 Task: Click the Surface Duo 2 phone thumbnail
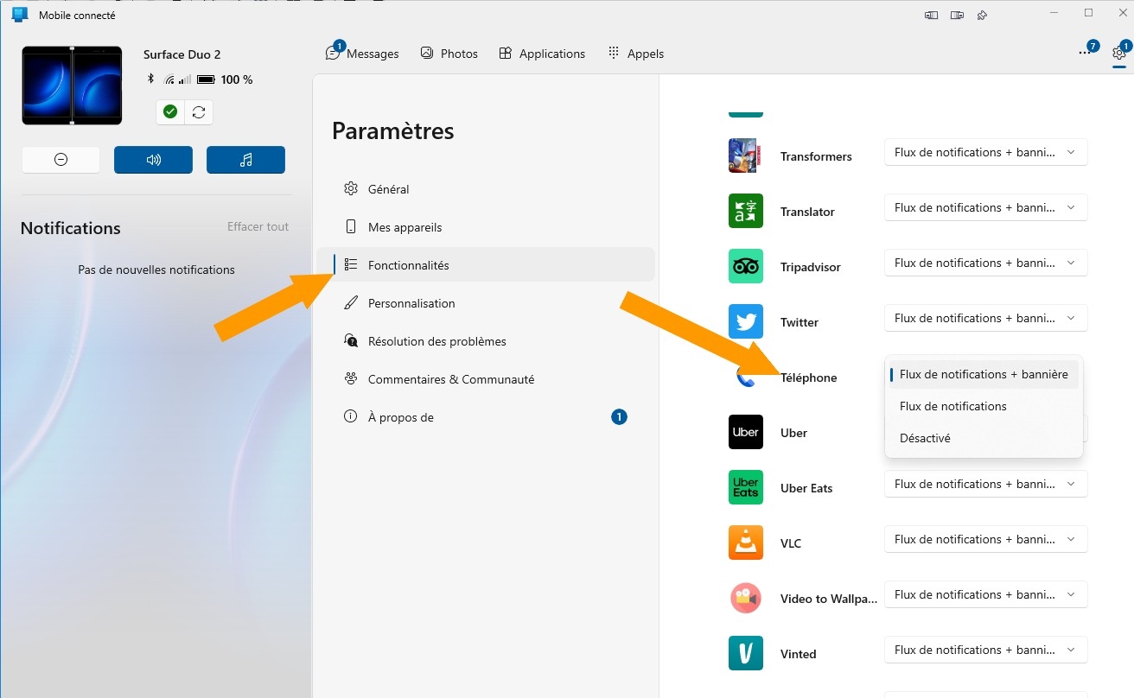pyautogui.click(x=73, y=86)
